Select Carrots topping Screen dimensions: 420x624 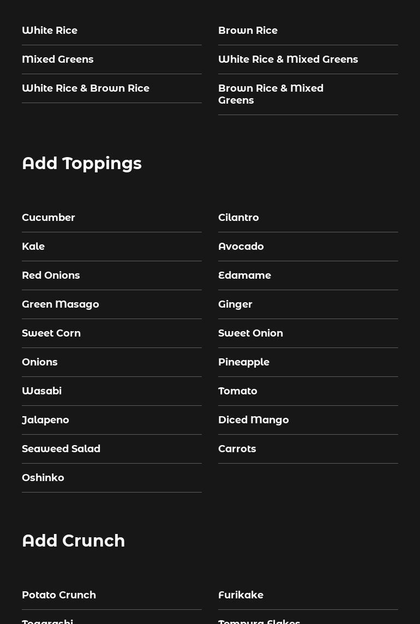[237, 449]
